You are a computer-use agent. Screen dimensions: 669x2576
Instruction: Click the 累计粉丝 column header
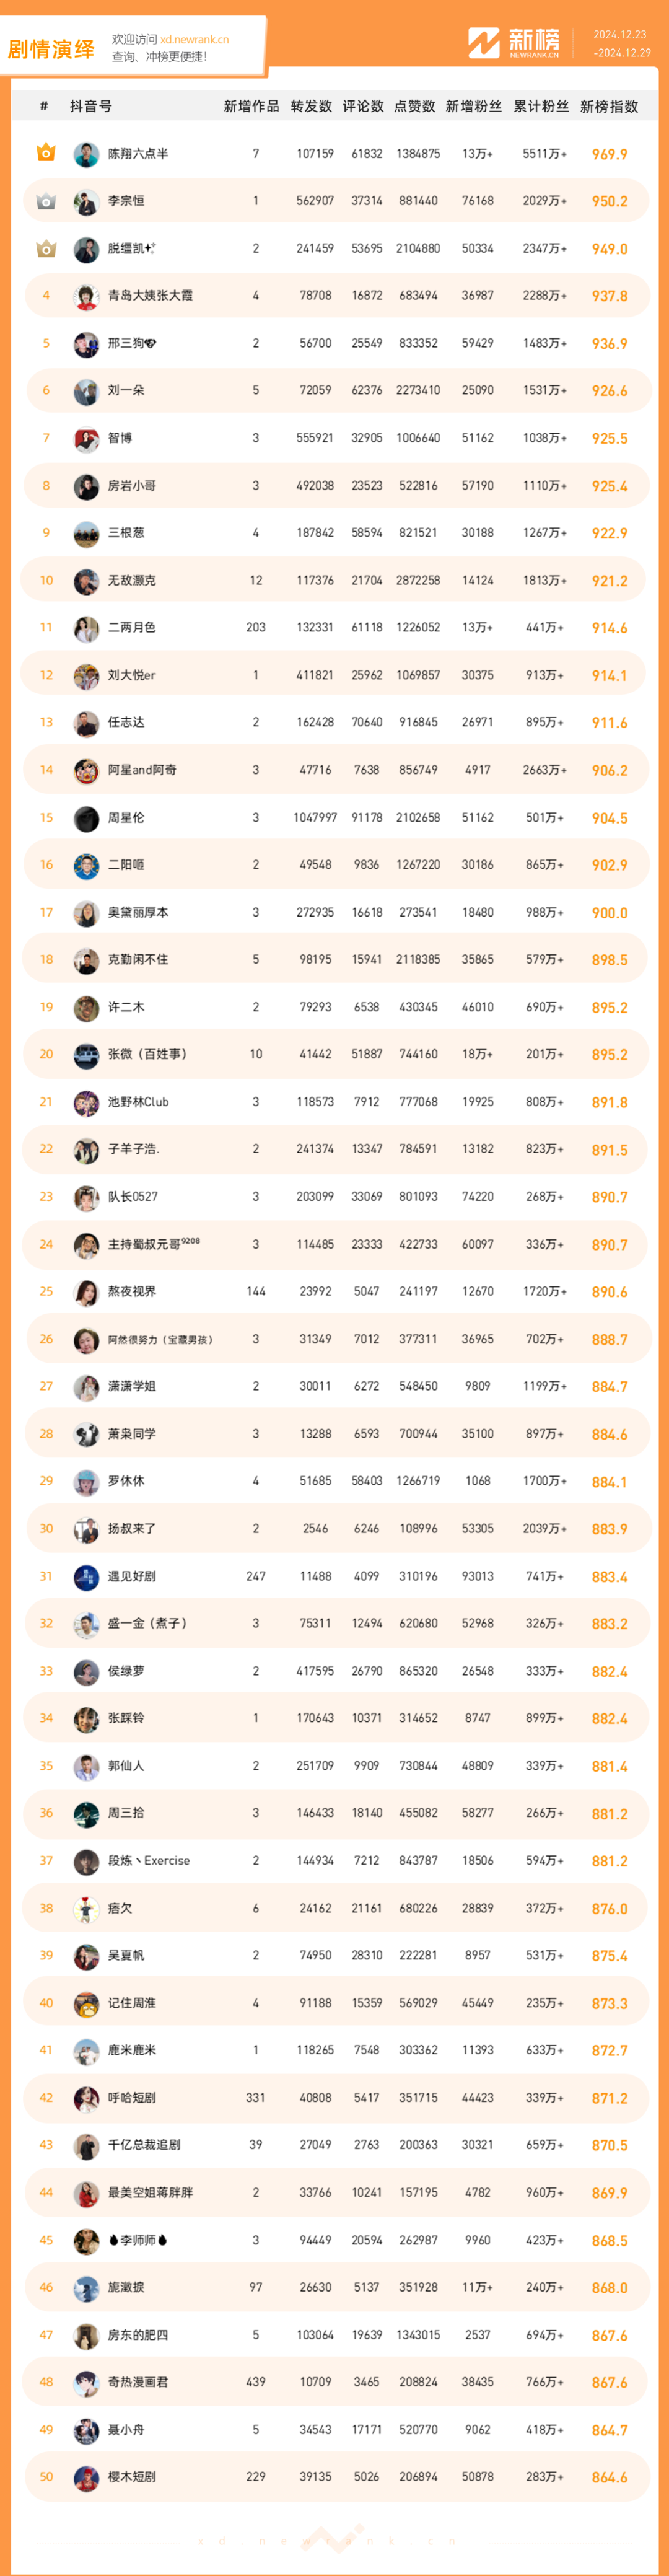point(541,106)
